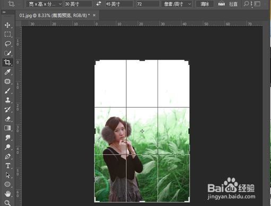
Task: Swap width and height values
Action: tap(99, 4)
